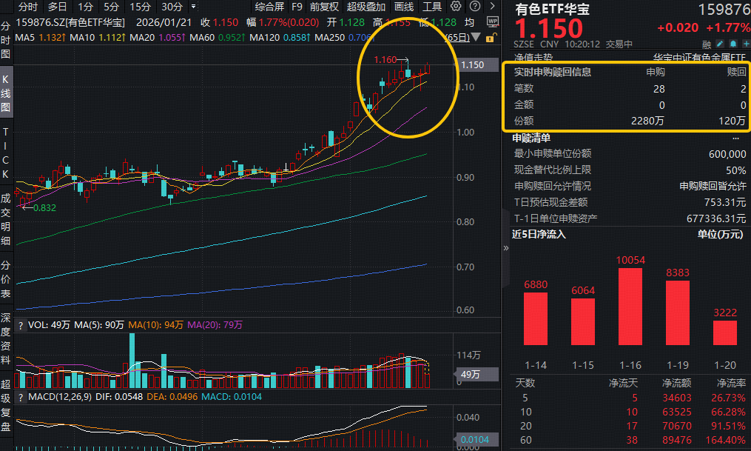Click the MA20 1.055 indicator label
This screenshot has width=751, height=451.
click(157, 37)
